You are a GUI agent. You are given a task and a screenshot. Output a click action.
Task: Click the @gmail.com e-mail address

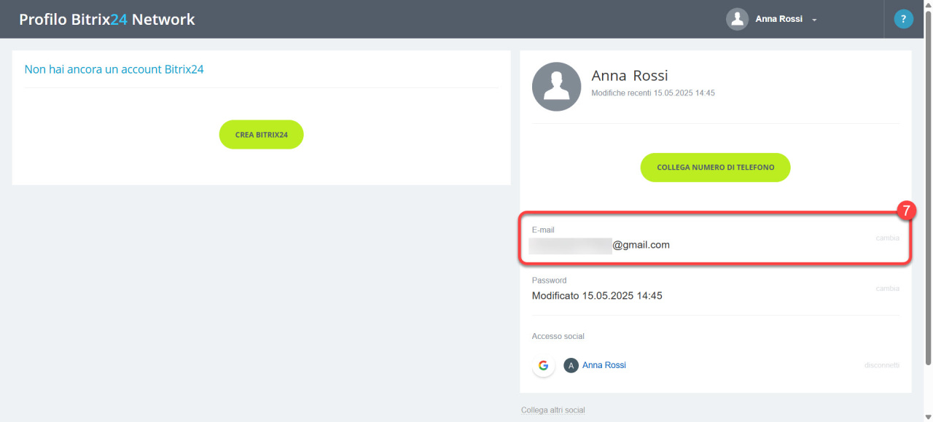click(x=601, y=245)
